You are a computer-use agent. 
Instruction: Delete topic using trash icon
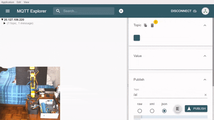point(152,25)
